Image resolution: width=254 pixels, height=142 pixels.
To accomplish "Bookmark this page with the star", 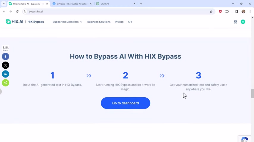I will [211, 12].
